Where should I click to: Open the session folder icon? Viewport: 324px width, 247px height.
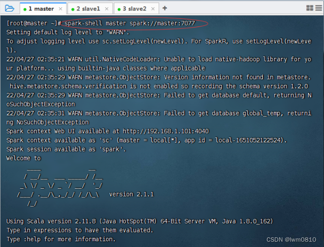[x=9, y=9]
